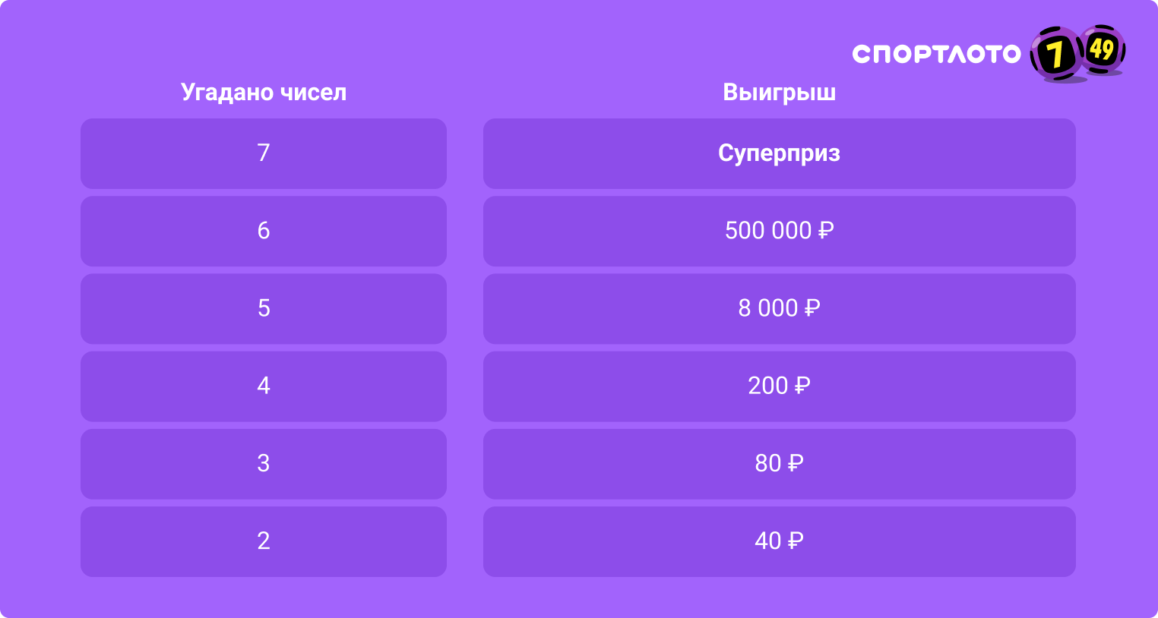1158x618 pixels.
Task: Click the 49 lottery ball icon
Action: pos(1103,49)
